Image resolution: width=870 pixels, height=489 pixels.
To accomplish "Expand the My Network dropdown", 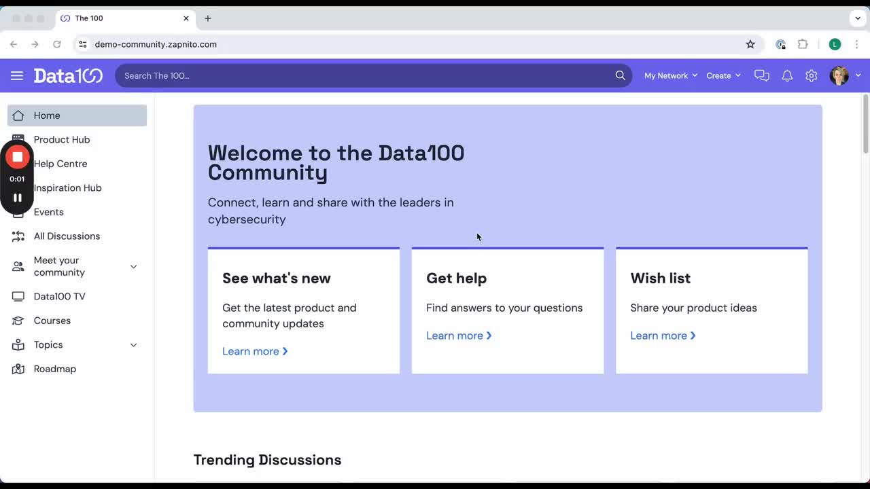I will (670, 75).
